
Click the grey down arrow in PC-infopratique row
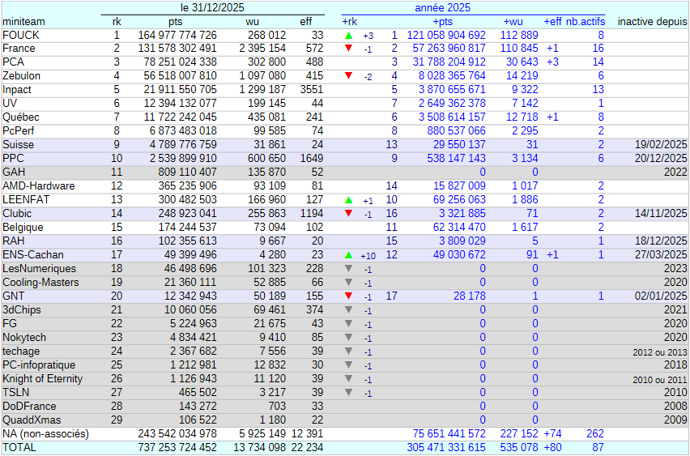(x=348, y=365)
